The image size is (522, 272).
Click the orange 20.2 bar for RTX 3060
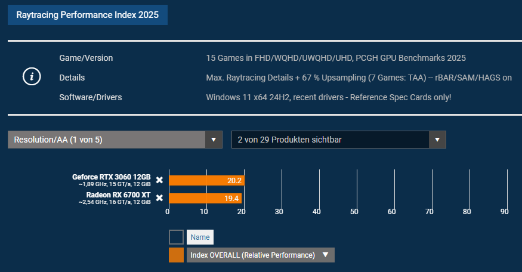click(207, 181)
